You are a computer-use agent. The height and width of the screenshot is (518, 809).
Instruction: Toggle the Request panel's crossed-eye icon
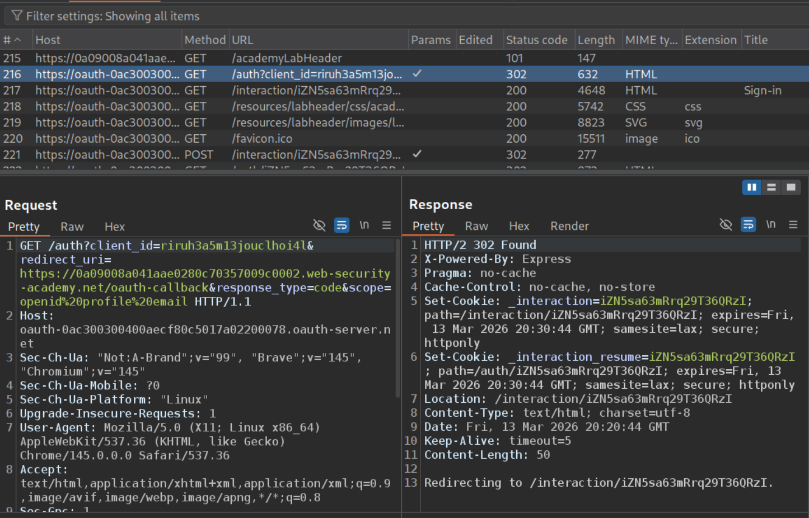(x=319, y=225)
